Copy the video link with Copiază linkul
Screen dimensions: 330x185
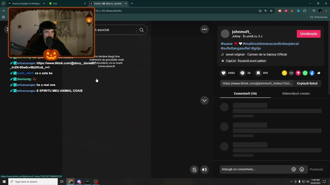307,83
